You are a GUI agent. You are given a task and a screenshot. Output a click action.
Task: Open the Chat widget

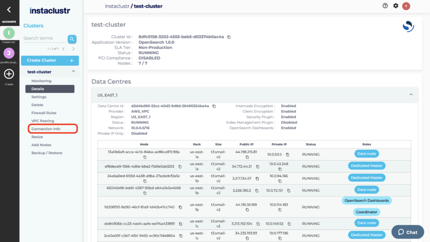407,232
